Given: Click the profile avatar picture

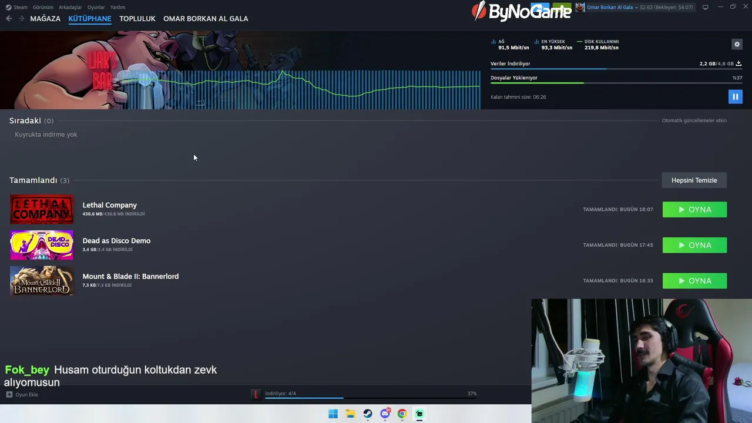Looking at the screenshot, I should tap(580, 7).
